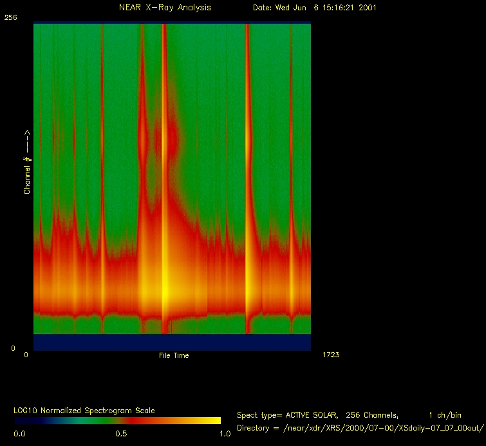The width and height of the screenshot is (486, 446).
Task: Click the "NEAR X-Ray Analysis" title
Action: click(x=165, y=8)
